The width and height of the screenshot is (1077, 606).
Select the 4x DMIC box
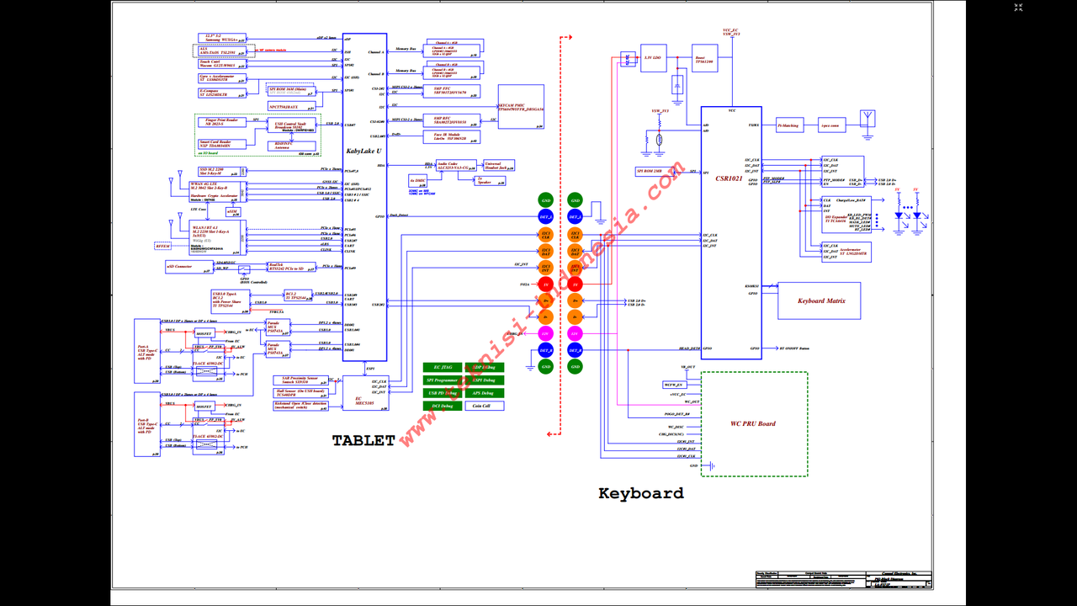(x=417, y=181)
